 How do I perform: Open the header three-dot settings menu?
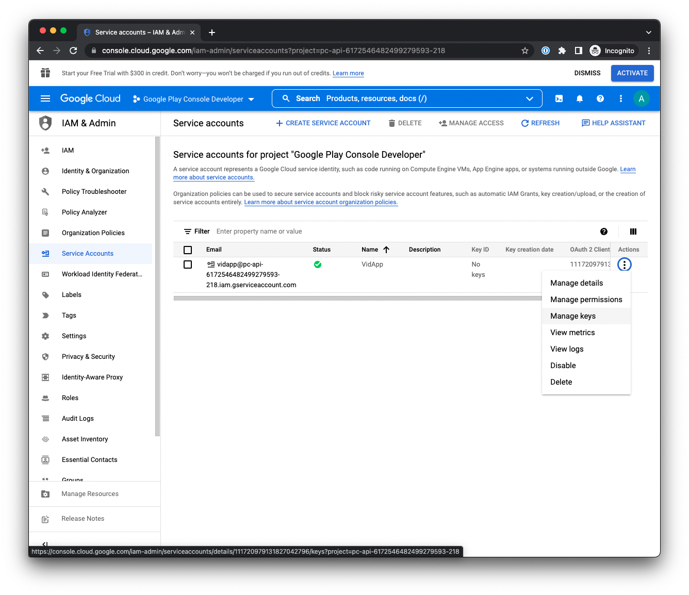click(621, 98)
